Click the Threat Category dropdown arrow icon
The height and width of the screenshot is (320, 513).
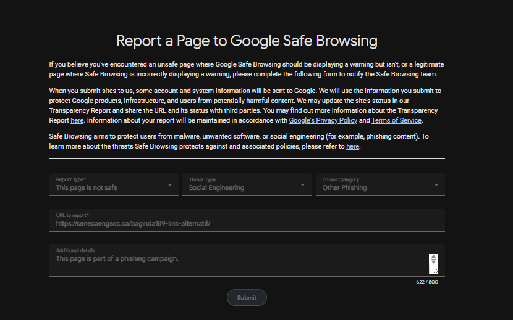(436, 185)
